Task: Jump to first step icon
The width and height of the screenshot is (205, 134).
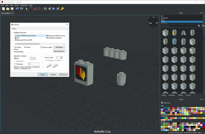Action: (x=45, y=9)
